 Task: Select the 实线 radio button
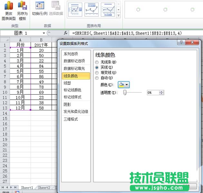coord(97,68)
